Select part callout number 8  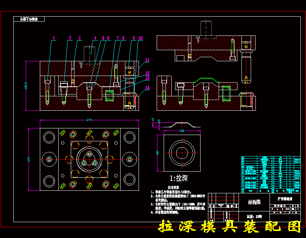coord(124,38)
